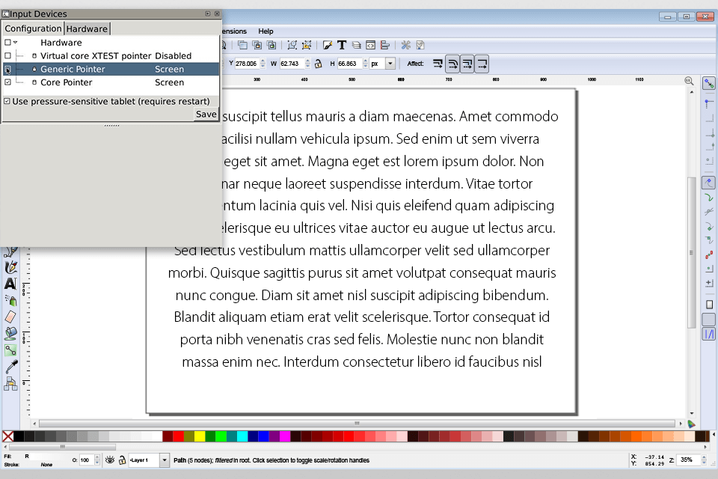Collapse the Hardware tree expander

[16, 42]
